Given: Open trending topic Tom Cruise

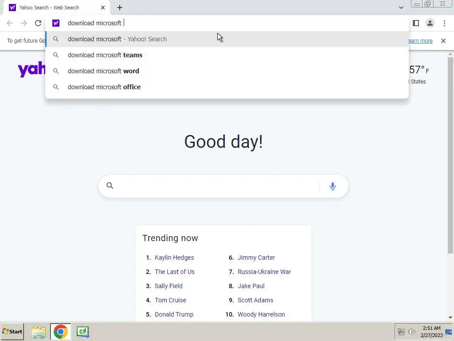Looking at the screenshot, I should click(x=170, y=300).
